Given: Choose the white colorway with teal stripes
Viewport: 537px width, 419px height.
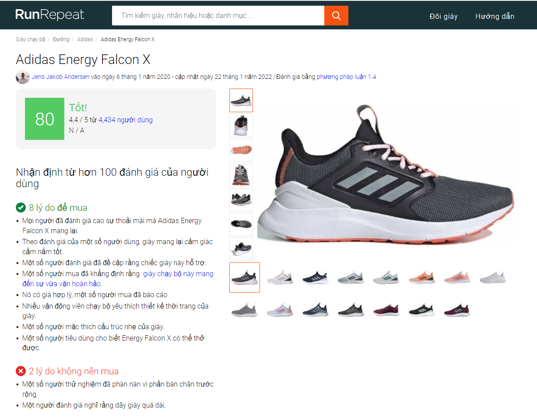Looking at the screenshot, I should (386, 277).
